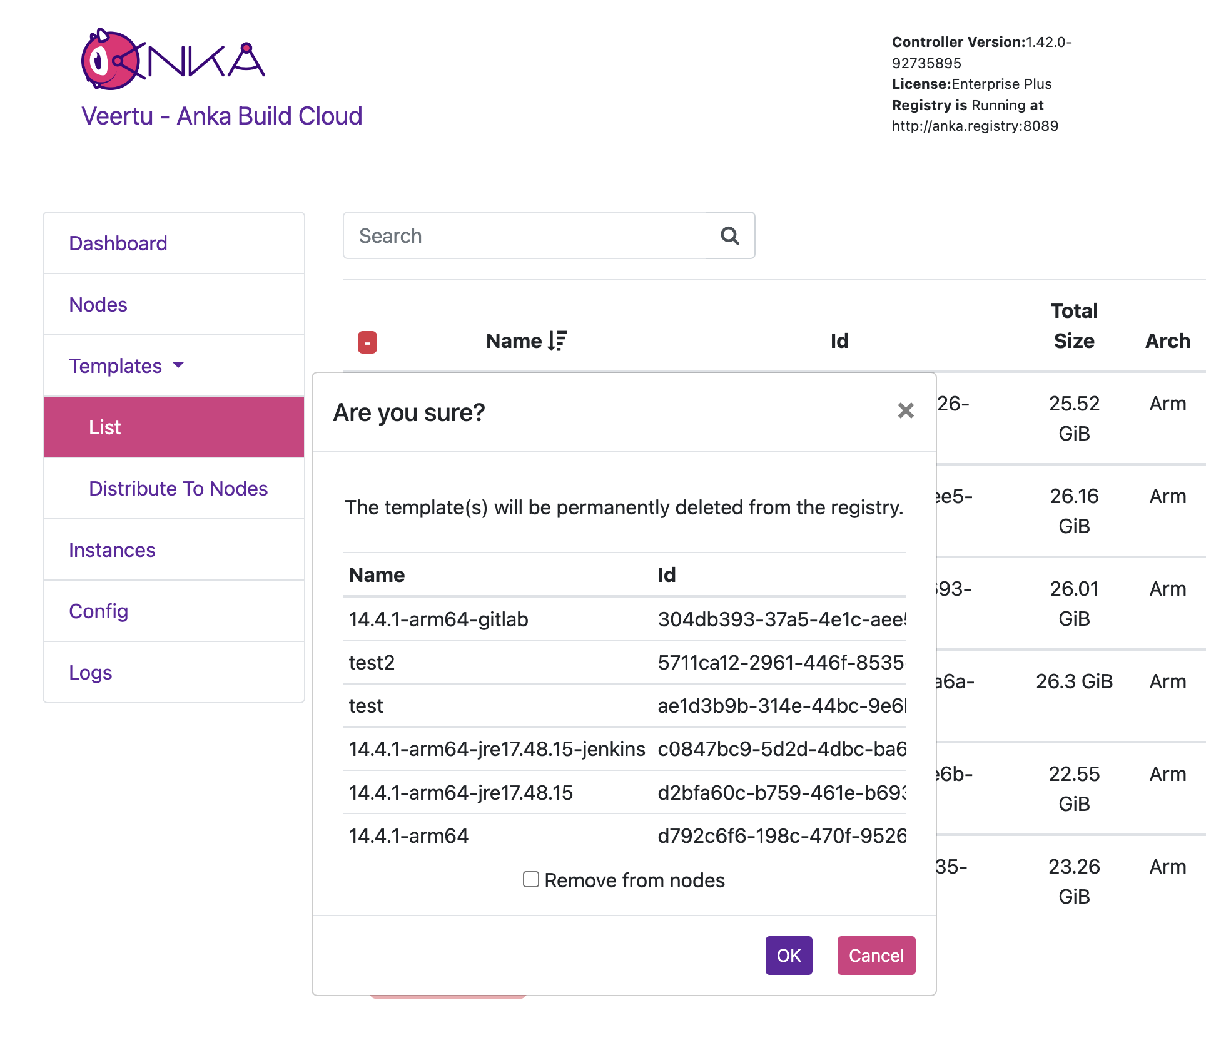Image resolution: width=1226 pixels, height=1055 pixels.
Task: Open the Instances section
Action: [112, 550]
